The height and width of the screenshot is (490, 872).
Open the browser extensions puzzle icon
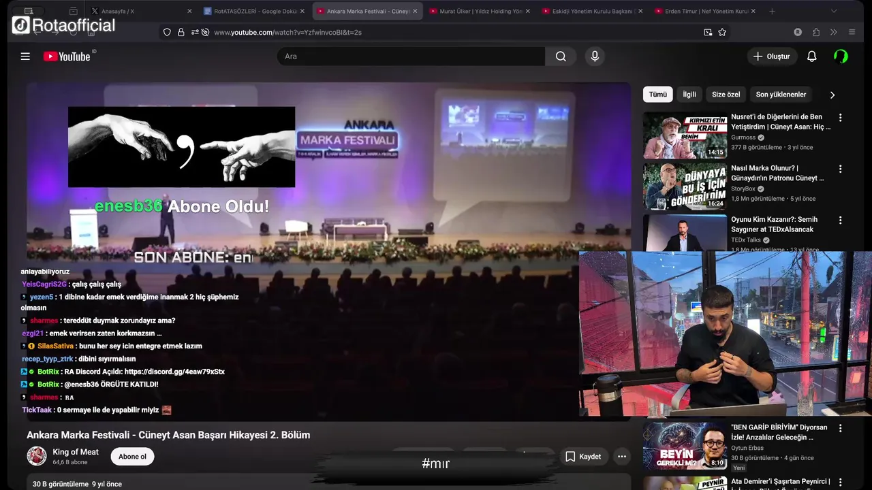pyautogui.click(x=816, y=32)
